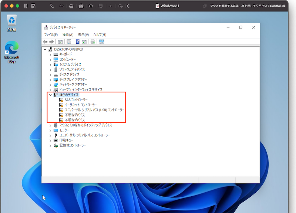Click the network adapter arrows icon
The width and height of the screenshot is (296, 213).
pyautogui.click(x=61, y=6)
